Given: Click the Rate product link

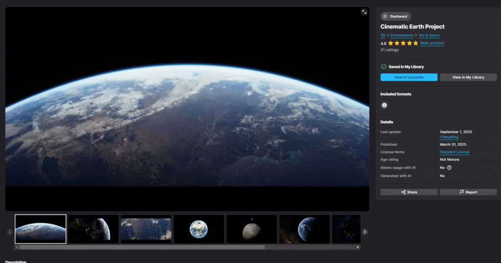Looking at the screenshot, I should tap(432, 43).
